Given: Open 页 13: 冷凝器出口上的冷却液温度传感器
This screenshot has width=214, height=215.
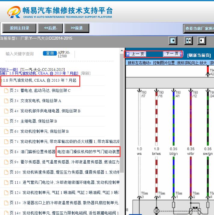Looking at the screenshot, I should click(64, 203).
